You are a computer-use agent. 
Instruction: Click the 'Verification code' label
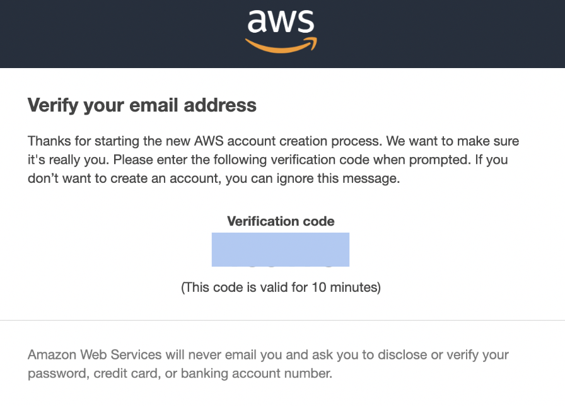click(281, 221)
